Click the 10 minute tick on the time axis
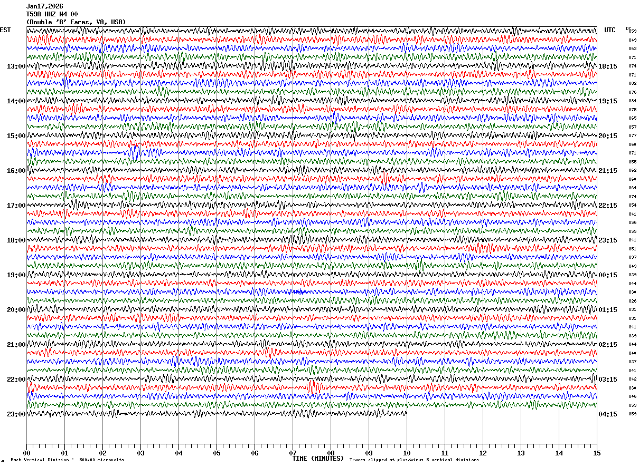639x467 pixels. (407, 453)
